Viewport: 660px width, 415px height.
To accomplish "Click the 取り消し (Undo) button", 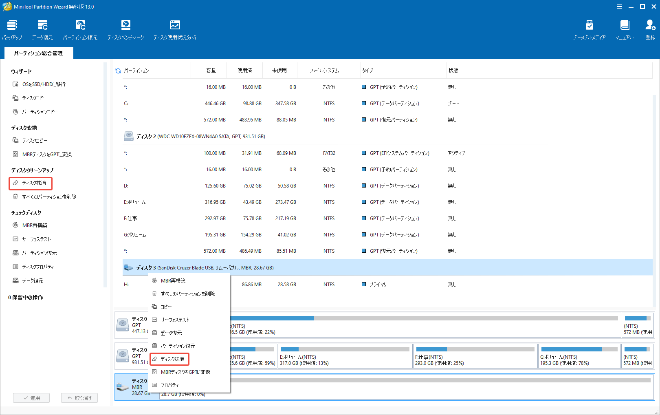I will (79, 397).
